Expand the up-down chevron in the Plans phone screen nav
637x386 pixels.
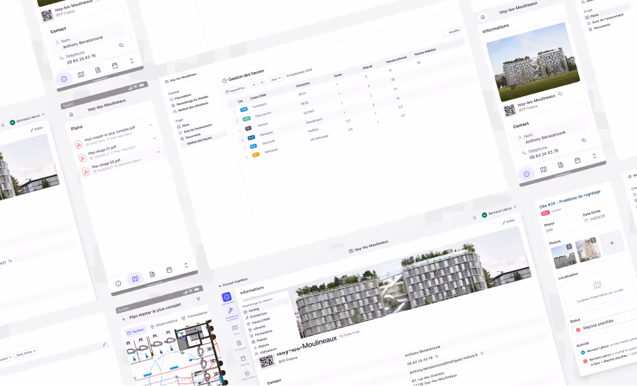[186, 266]
